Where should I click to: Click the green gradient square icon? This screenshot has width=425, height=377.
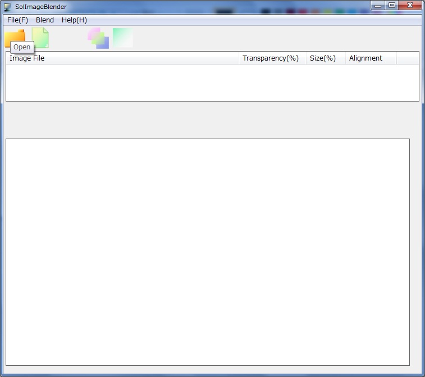coord(123,38)
